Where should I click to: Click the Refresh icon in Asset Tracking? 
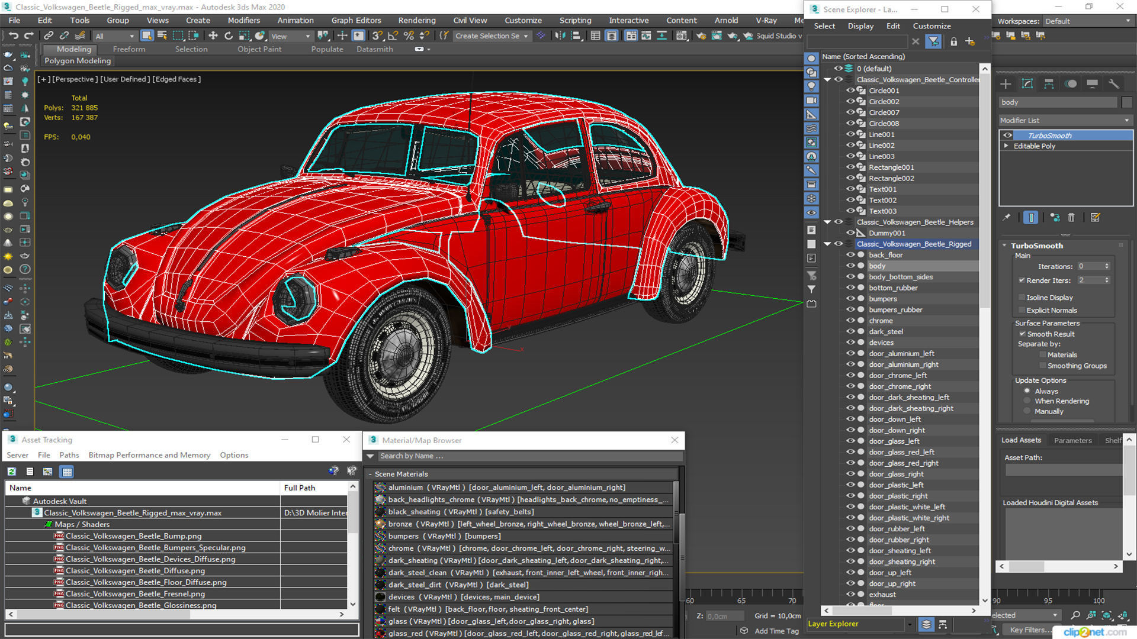tap(12, 472)
